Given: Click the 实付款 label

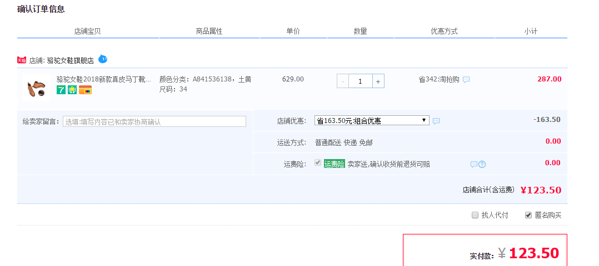Looking at the screenshot, I should click(482, 255).
